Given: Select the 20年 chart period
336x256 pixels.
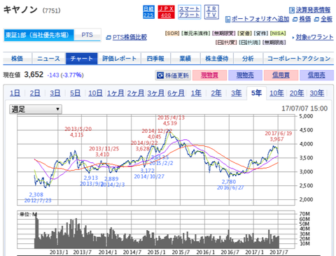Looking at the screenshot, I should coord(297,93).
